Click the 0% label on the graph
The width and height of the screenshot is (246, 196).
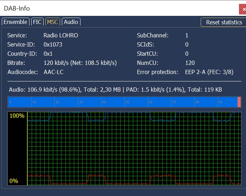click(14, 181)
